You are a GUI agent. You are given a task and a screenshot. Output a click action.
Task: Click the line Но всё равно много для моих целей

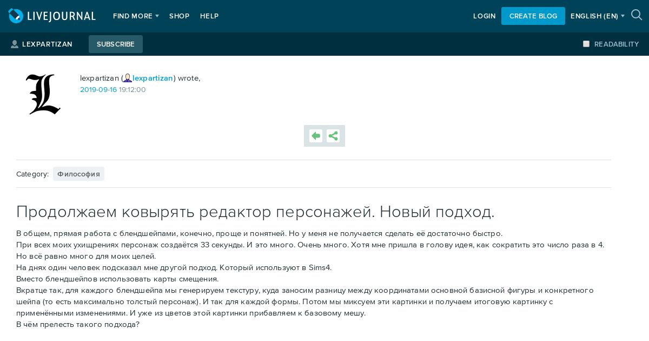click(86, 256)
